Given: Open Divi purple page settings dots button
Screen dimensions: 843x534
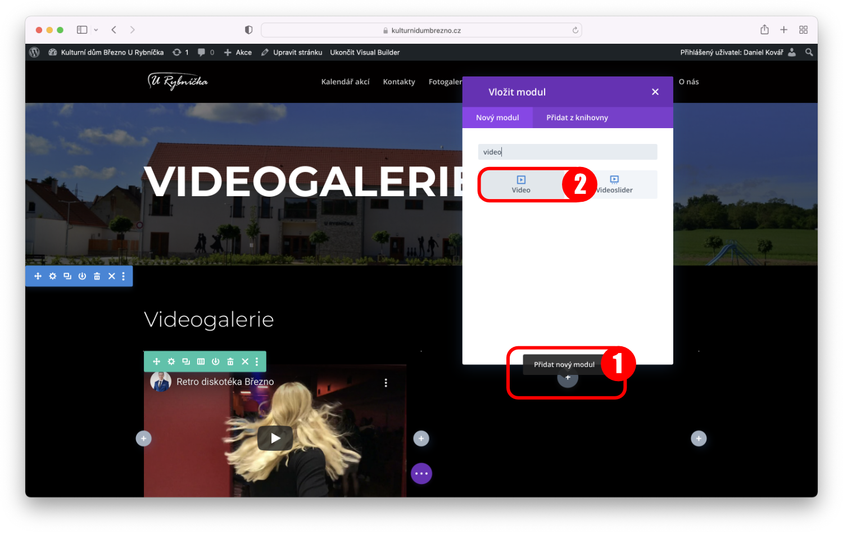Looking at the screenshot, I should (x=422, y=473).
